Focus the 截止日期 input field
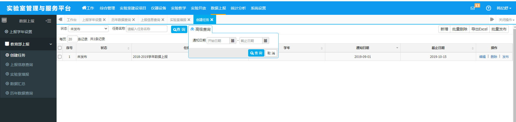The height and width of the screenshot is (122, 516). point(251,41)
